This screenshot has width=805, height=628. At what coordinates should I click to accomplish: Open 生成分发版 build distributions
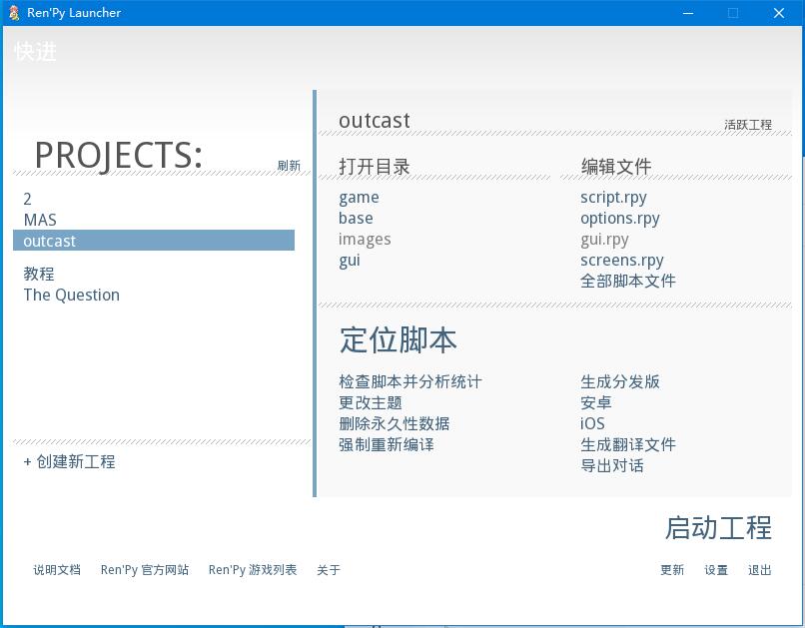[x=619, y=381]
